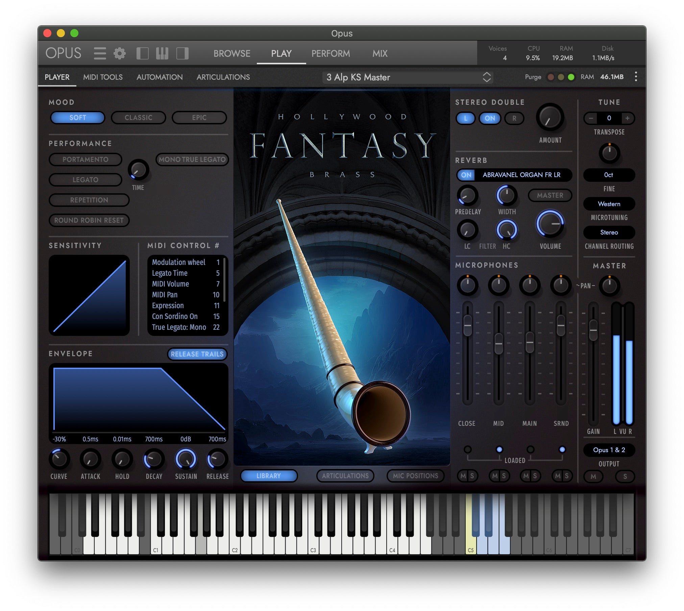Open the MIDI TOOLS tab
Screen dimensions: 684x611
[103, 77]
